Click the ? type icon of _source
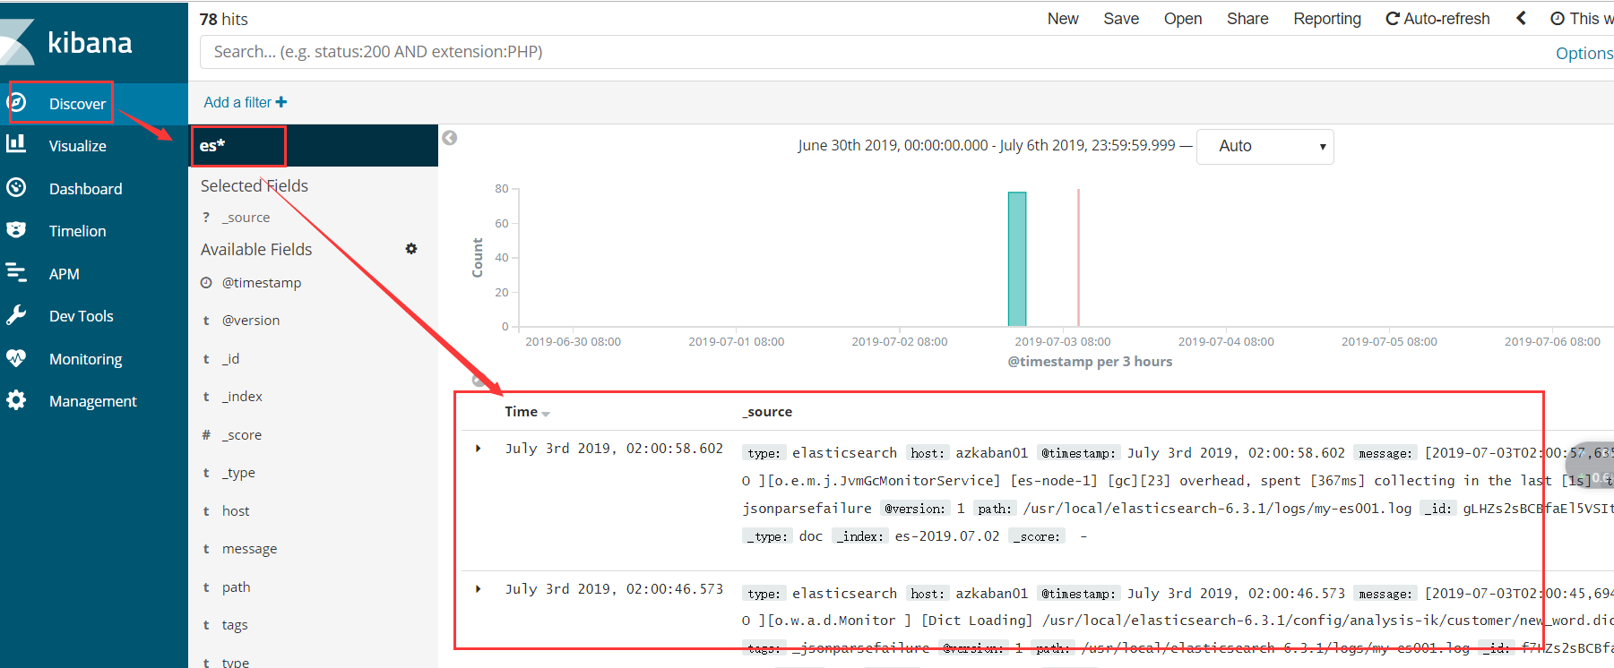 pos(206,218)
